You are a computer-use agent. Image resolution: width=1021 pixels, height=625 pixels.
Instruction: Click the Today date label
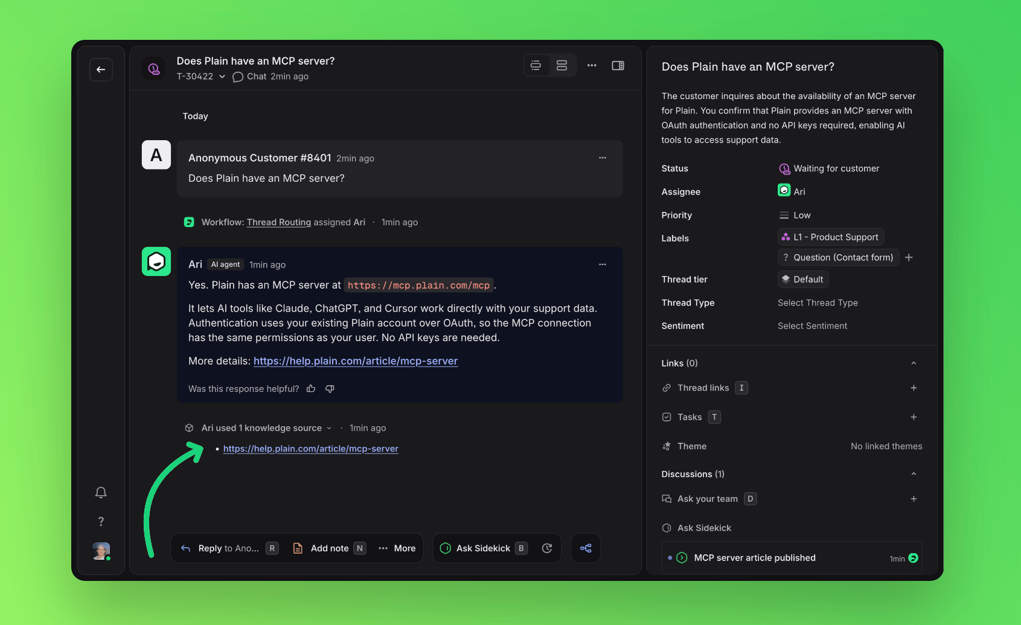tap(195, 116)
